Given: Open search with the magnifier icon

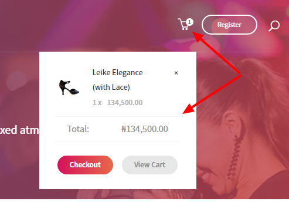Looking at the screenshot, I should click(x=274, y=26).
